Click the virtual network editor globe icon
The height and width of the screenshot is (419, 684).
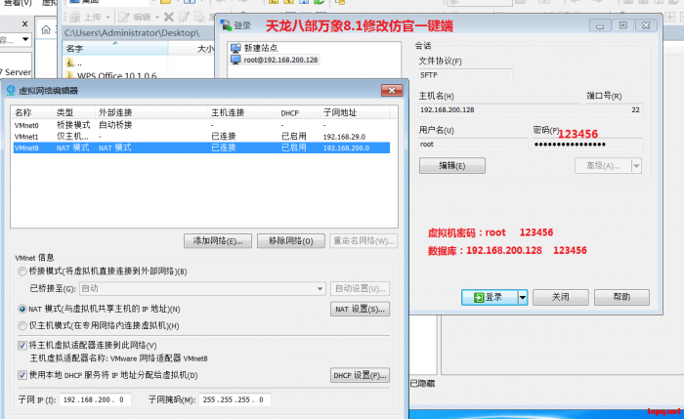pos(12,90)
